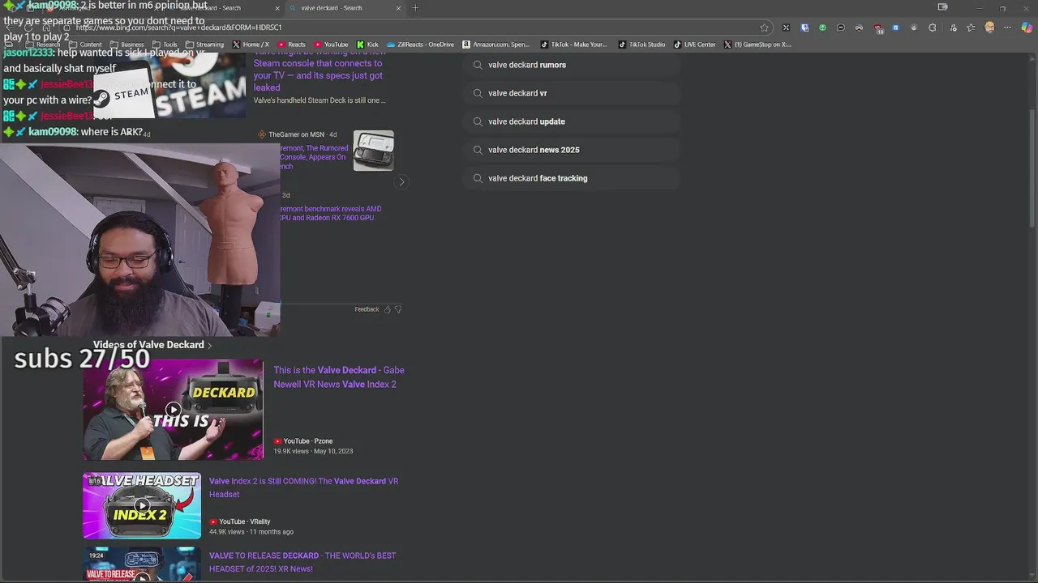Open the YouTube bookmark
This screenshot has width=1038, height=583.
pos(331,45)
